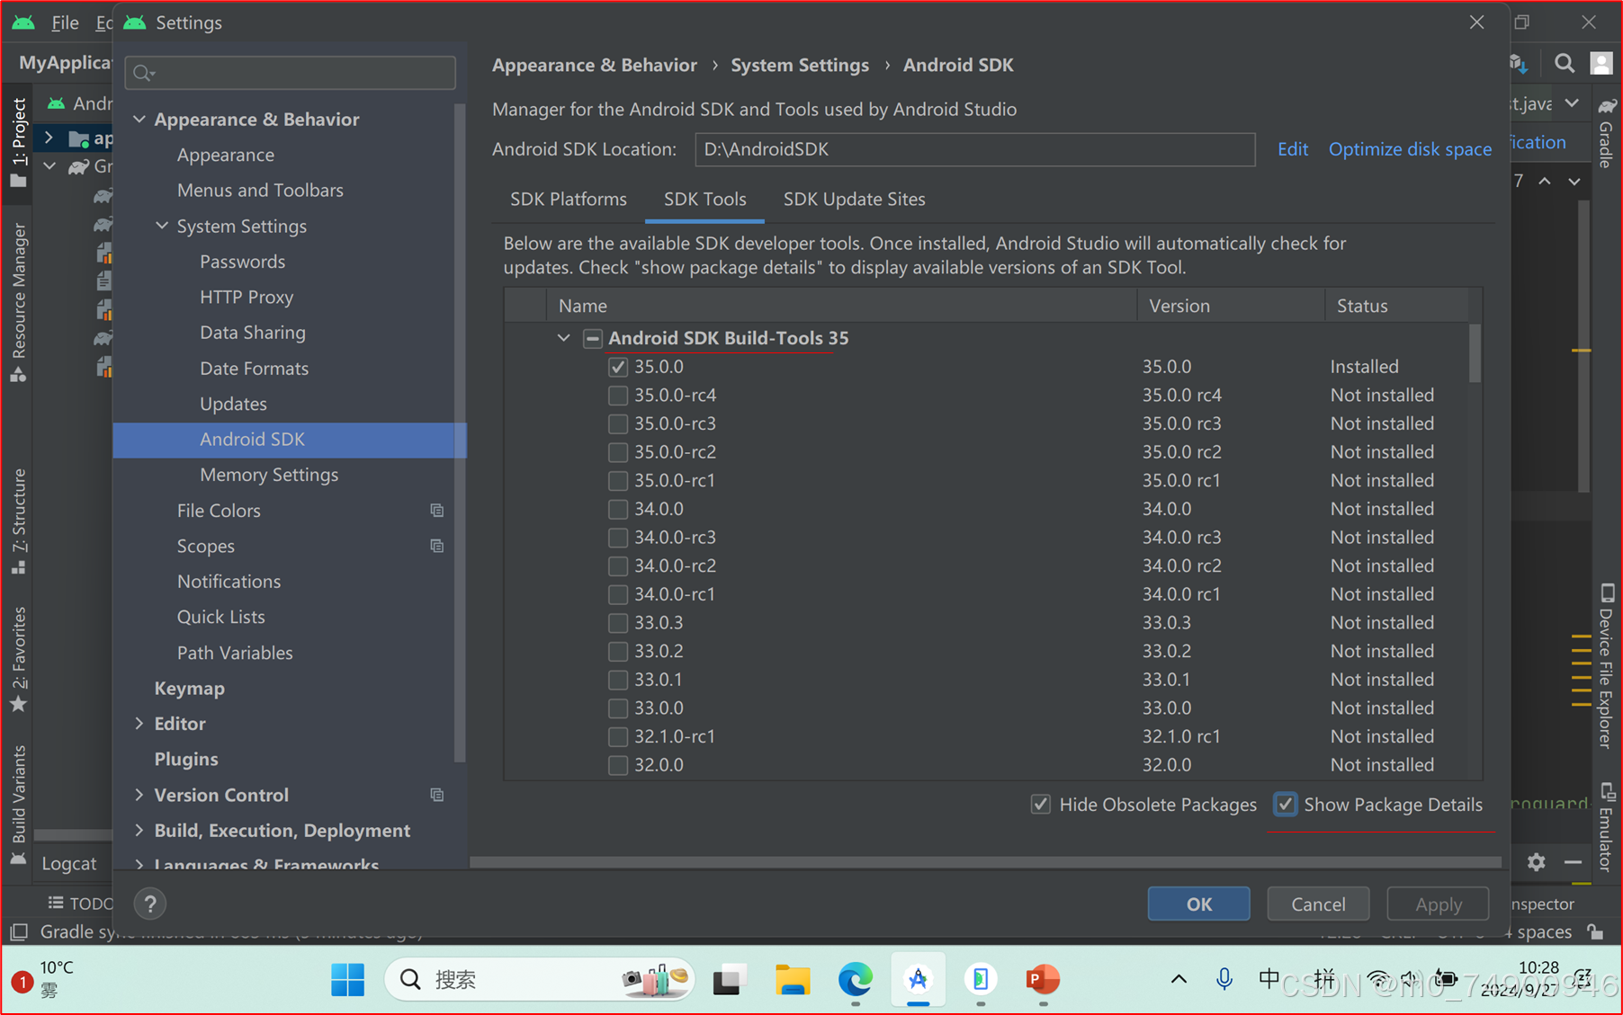Expand the Editor settings section
The height and width of the screenshot is (1015, 1623).
(x=139, y=723)
